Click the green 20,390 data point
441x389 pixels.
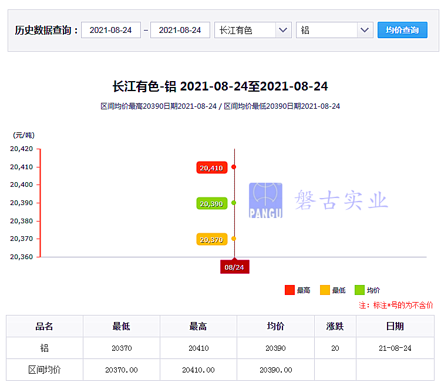(x=234, y=203)
